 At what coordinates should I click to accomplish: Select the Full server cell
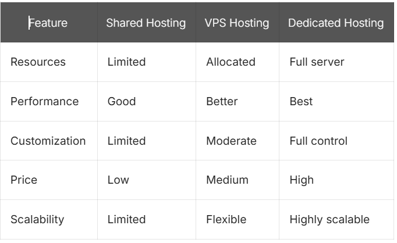click(317, 62)
